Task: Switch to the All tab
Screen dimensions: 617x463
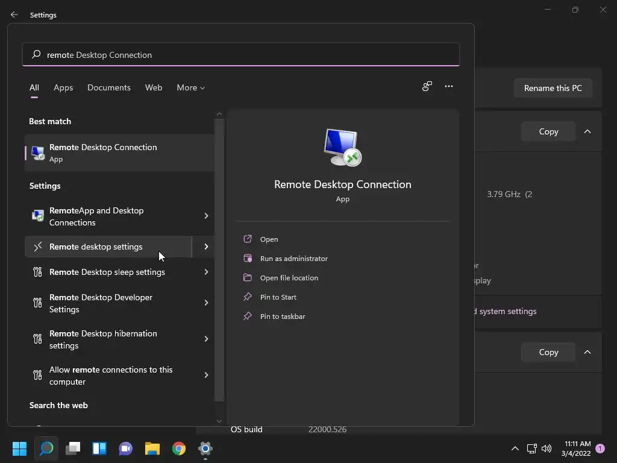Action: [34, 88]
